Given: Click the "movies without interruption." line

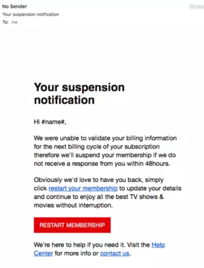Looking at the screenshot, I should click(x=73, y=205).
